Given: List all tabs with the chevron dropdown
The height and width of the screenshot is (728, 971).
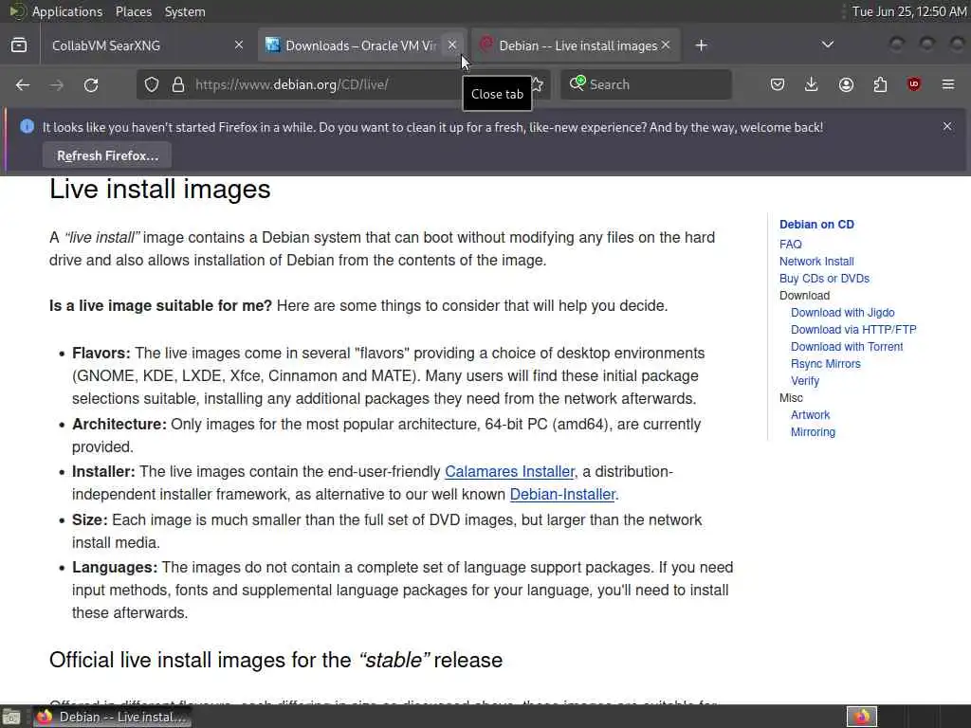Looking at the screenshot, I should point(827,45).
